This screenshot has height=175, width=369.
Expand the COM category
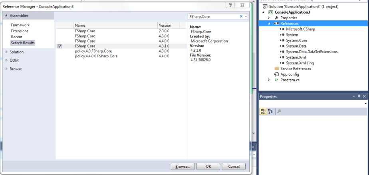(6, 60)
